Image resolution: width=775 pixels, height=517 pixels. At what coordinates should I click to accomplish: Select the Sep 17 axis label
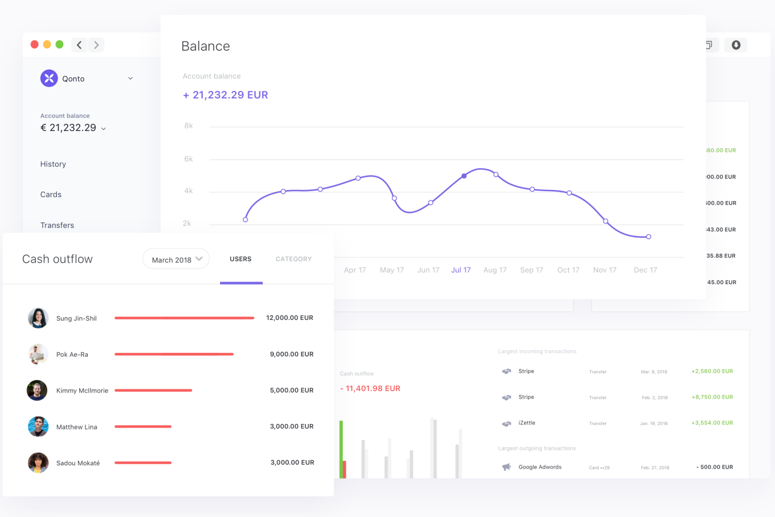point(531,270)
